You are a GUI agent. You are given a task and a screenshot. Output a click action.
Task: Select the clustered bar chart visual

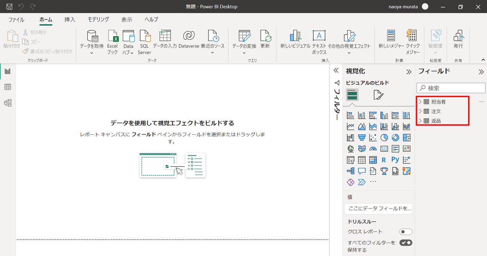[373, 116]
